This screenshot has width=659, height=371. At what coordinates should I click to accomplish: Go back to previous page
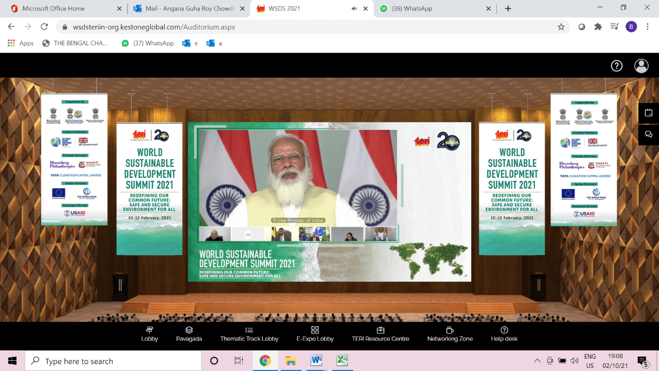click(x=12, y=27)
